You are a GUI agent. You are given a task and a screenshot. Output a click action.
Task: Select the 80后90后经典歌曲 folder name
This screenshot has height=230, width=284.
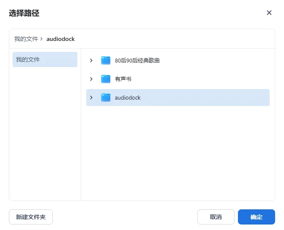pos(137,60)
